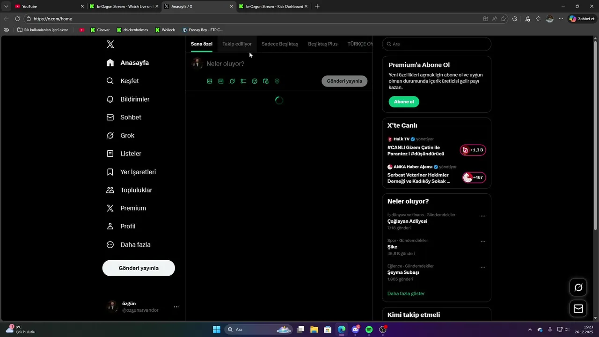Go to Anasayfa in sidebar
599x337 pixels.
point(128,63)
